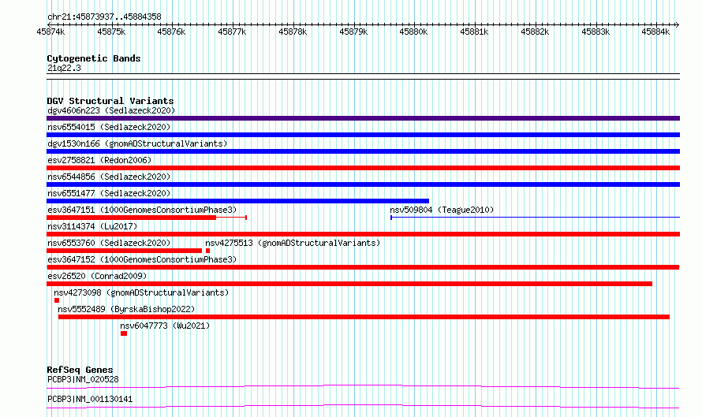Click the nsv6554015 (Sedlazeck2020) label
The height and width of the screenshot is (417, 702).
(109, 127)
